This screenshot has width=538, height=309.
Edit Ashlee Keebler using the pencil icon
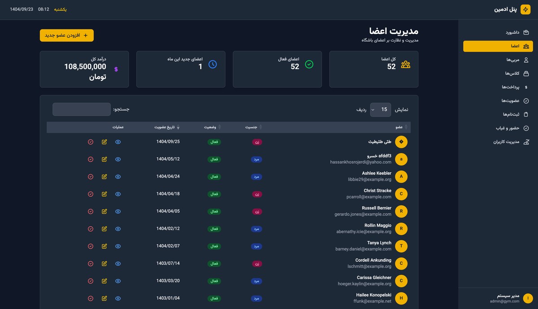(104, 177)
